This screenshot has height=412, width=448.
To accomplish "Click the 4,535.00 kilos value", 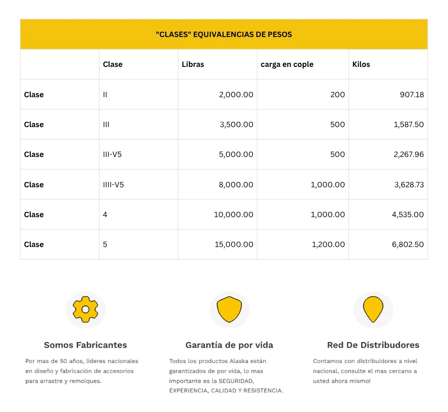I will tap(407, 214).
